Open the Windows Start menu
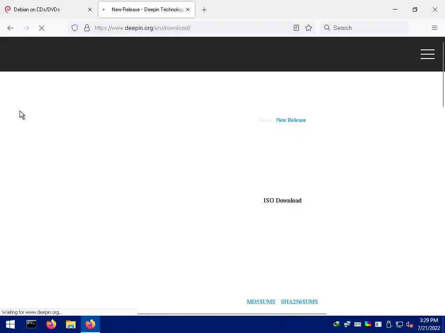This screenshot has height=333, width=445. pos(10,324)
